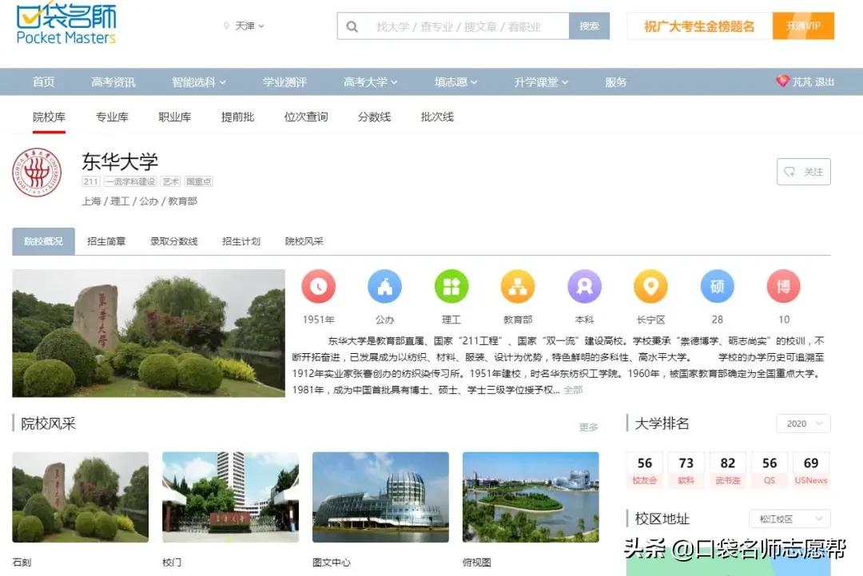Image resolution: width=863 pixels, height=576 pixels.
Task: Open the 教育部 affiliation icon
Action: pyautogui.click(x=517, y=288)
